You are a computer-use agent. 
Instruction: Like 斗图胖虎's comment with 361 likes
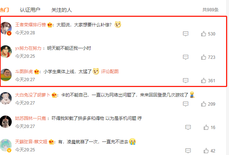(x=203, y=80)
